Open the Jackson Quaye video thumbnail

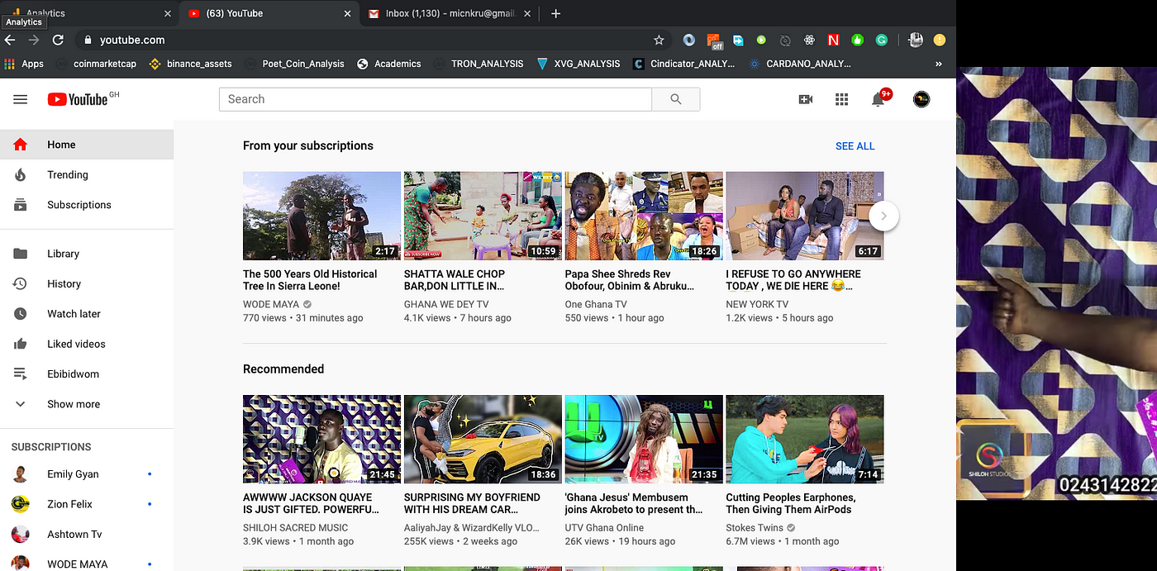(x=321, y=439)
